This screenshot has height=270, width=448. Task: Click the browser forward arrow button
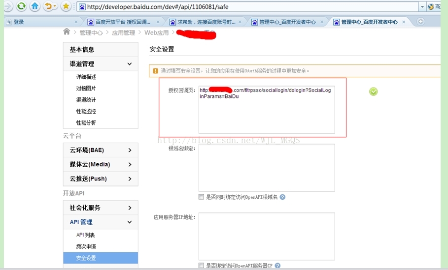coord(8,6)
